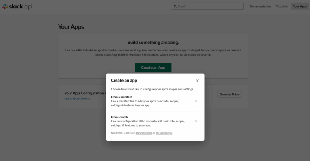This screenshot has height=161, width=310.
Task: Close the Create an app dialog
Action: coord(197,81)
